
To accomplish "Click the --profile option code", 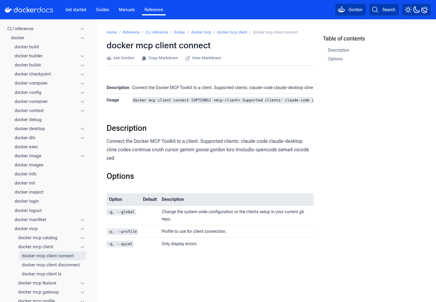I will click(x=122, y=232).
